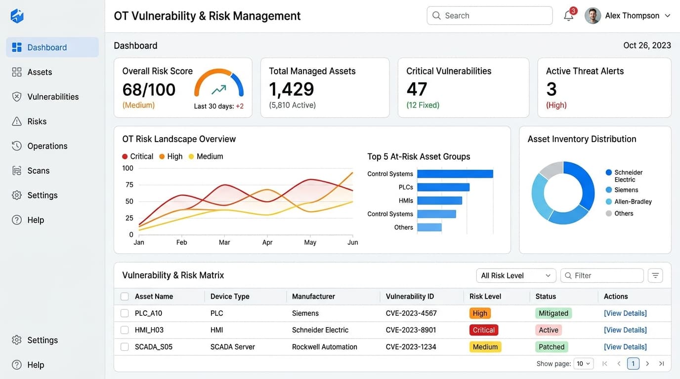Click the app logo icon
This screenshot has height=379, width=680.
tap(17, 16)
